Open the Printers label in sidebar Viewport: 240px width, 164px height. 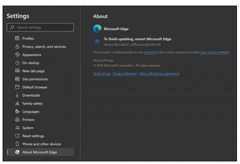click(28, 120)
